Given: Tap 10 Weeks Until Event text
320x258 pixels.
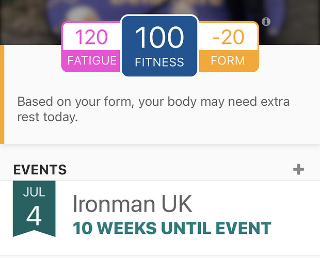Looking at the screenshot, I should [x=172, y=228].
